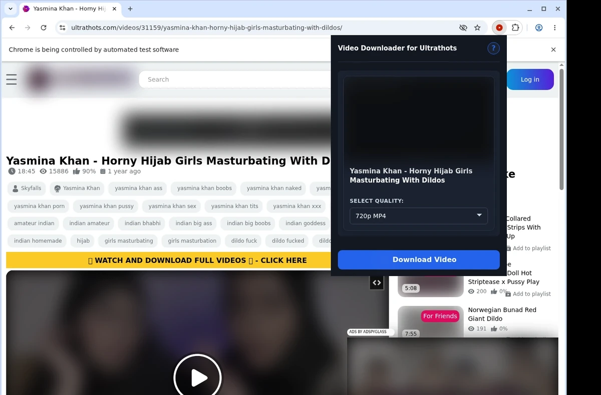Screen dimensions: 601x395
Task: Go back to the previous page
Action: 12,28
